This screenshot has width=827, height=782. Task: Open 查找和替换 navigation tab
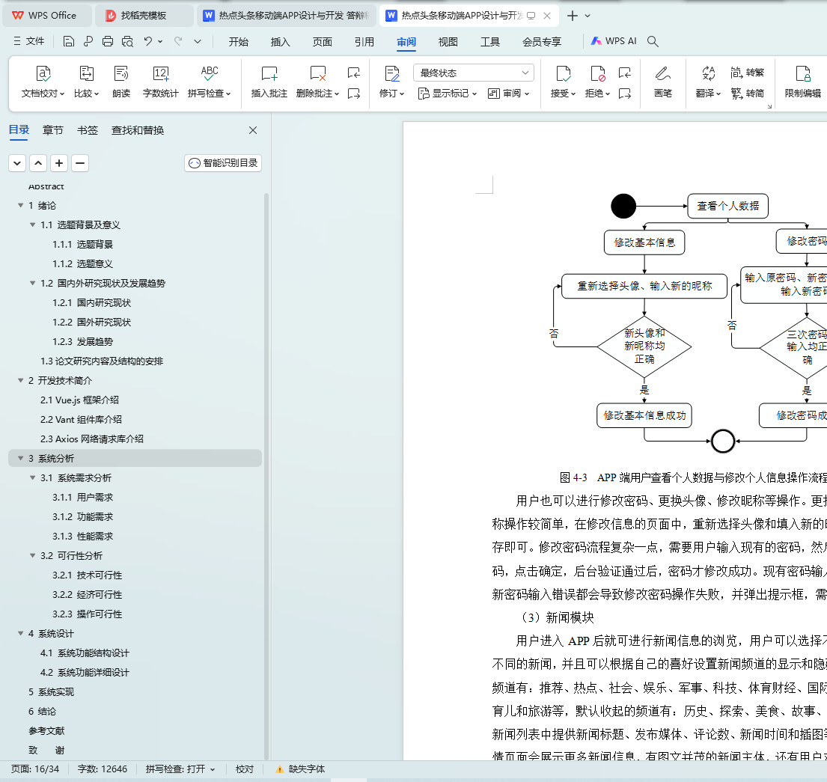point(138,130)
